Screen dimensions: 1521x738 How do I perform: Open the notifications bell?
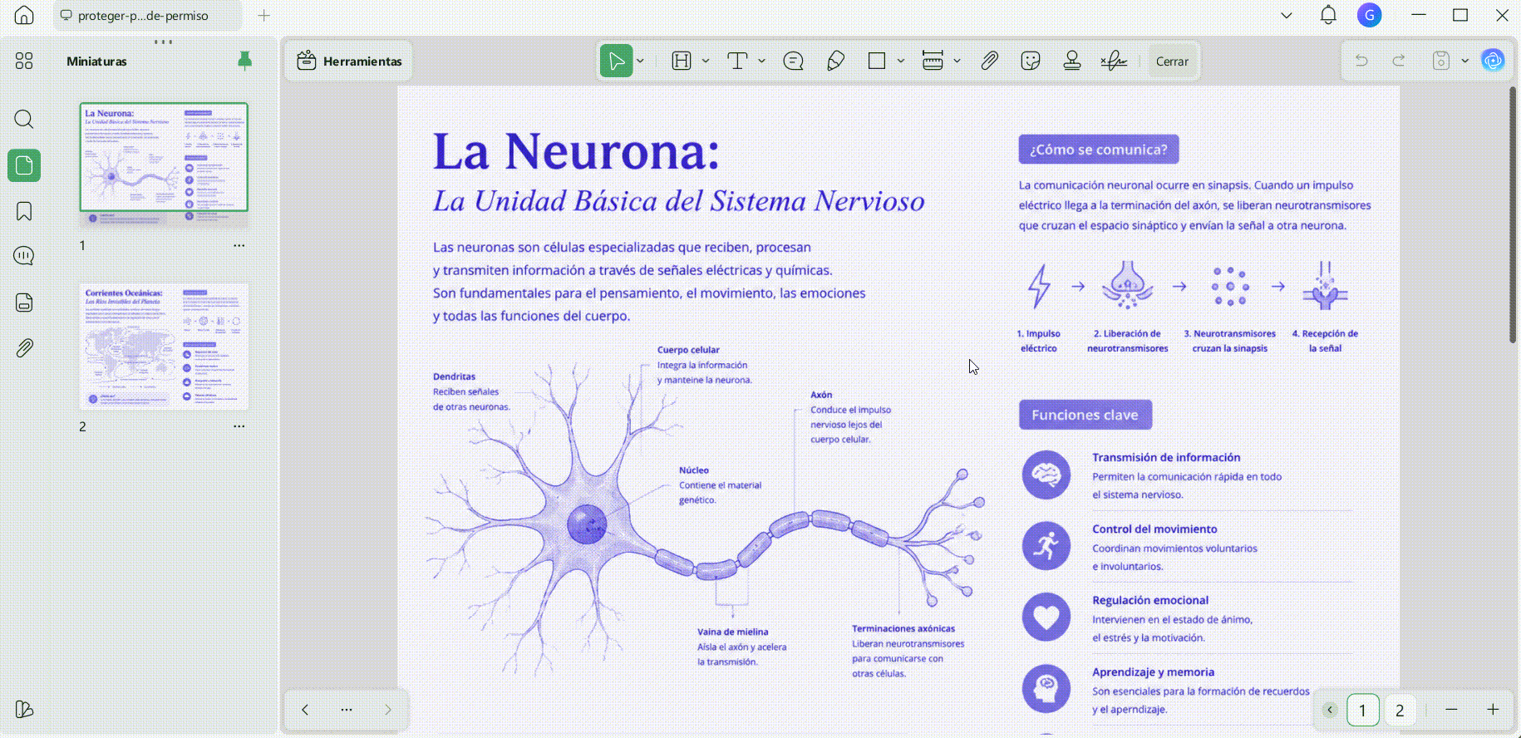[1328, 15]
